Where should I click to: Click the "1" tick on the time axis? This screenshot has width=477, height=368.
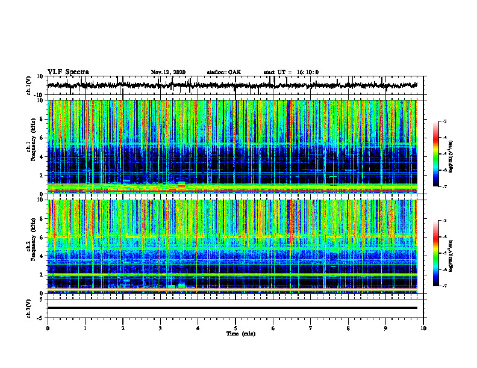tap(85, 328)
